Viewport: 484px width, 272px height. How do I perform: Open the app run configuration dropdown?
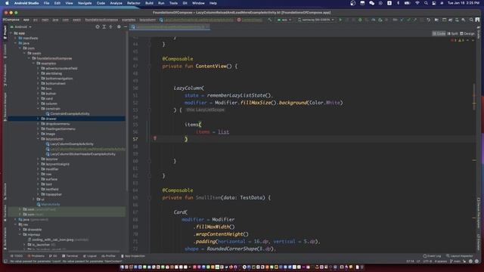click(284, 20)
